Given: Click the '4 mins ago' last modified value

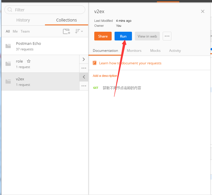Looking at the screenshot, I should click(124, 21).
